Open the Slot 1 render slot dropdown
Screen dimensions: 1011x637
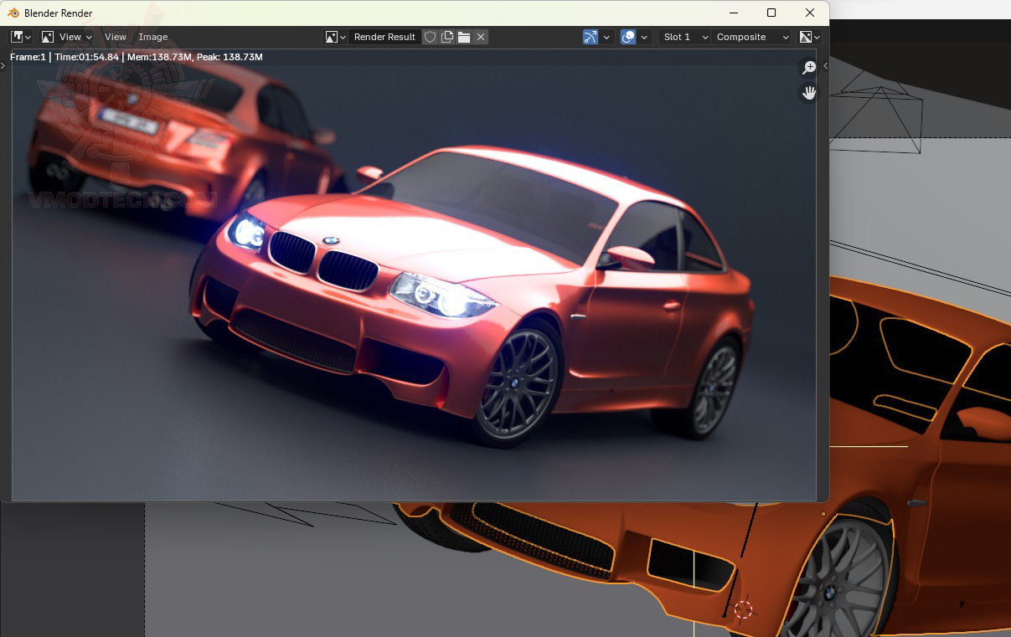point(684,37)
